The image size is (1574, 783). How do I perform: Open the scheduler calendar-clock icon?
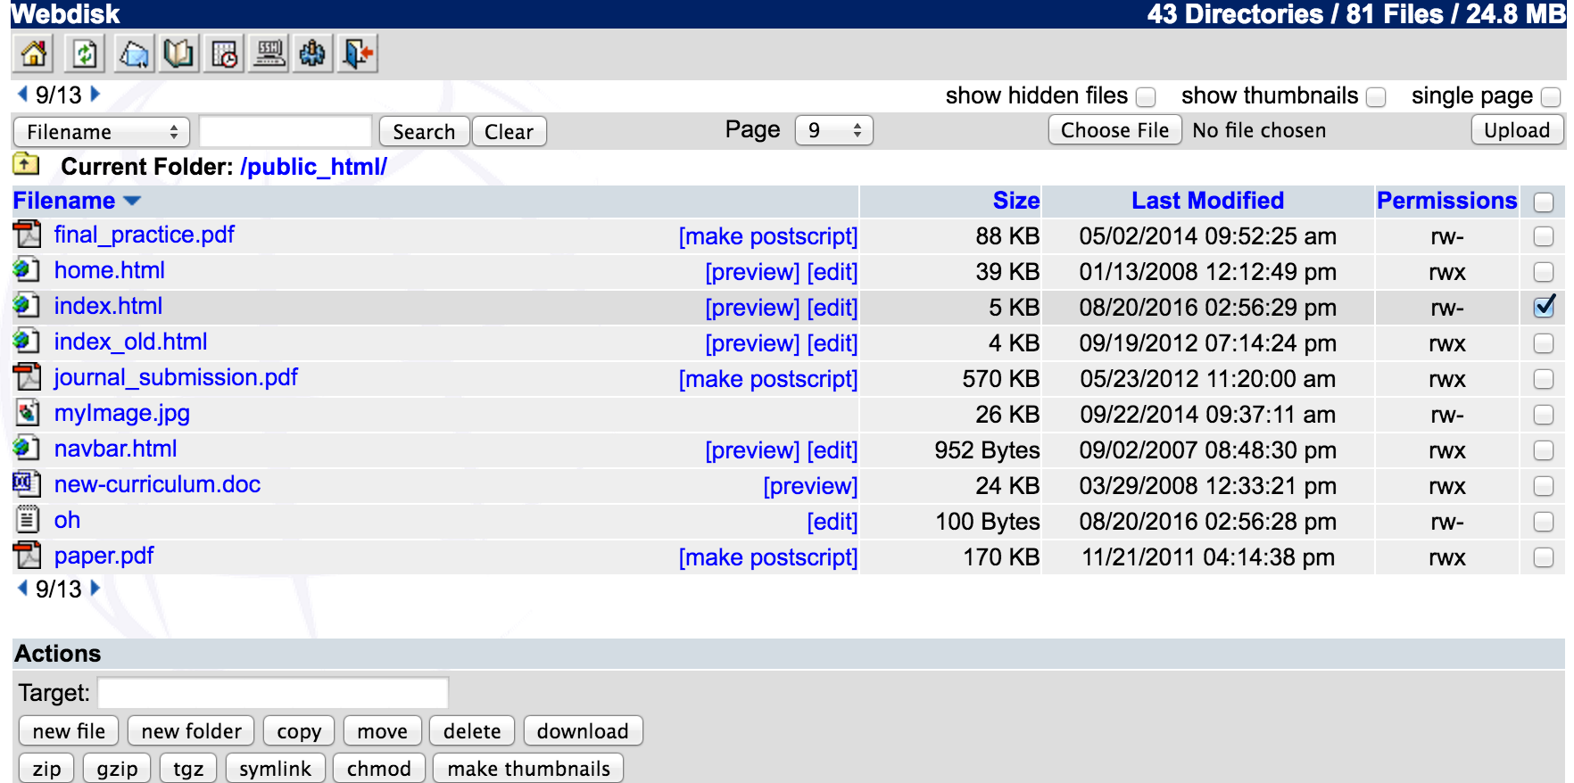point(224,54)
